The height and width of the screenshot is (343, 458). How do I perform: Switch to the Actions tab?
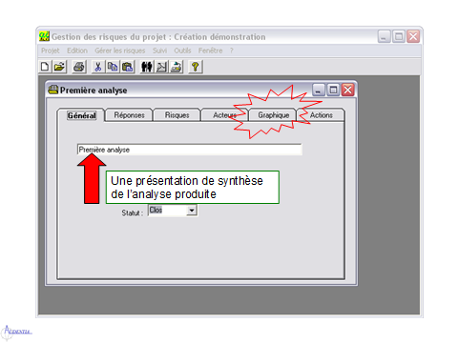322,115
